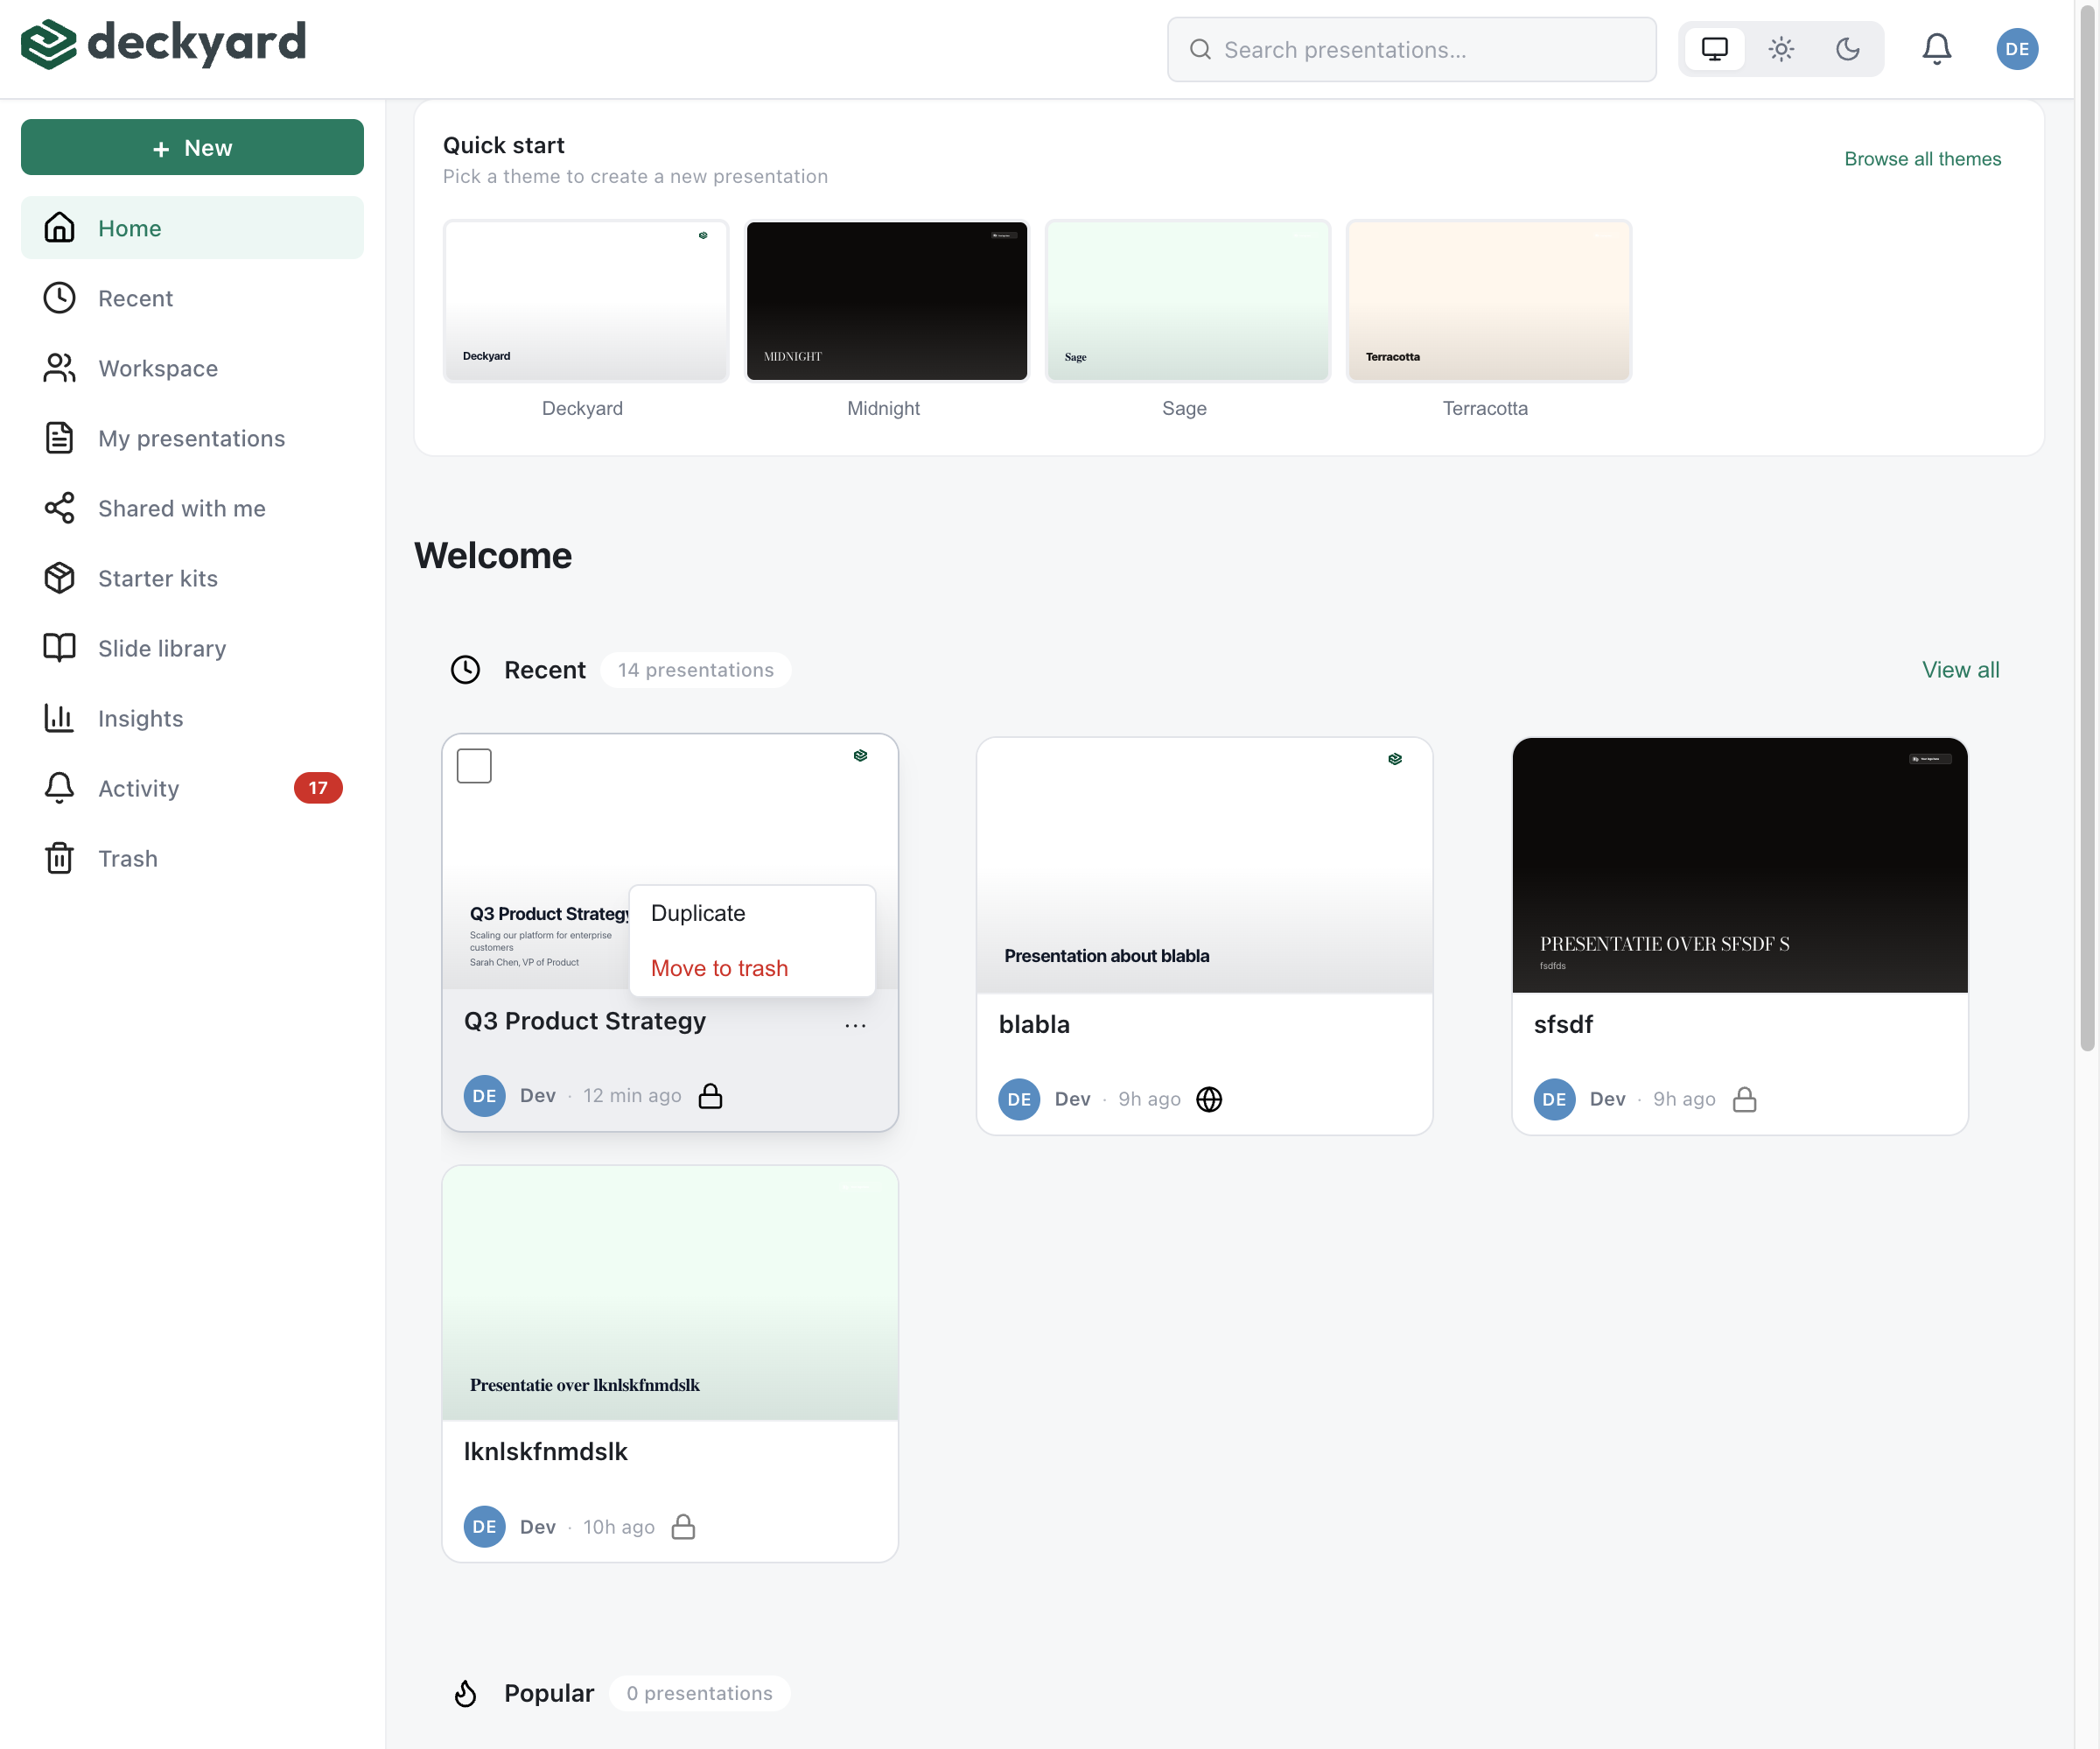Click the Popular flame icon
This screenshot has height=1749, width=2100.
coord(465,1694)
